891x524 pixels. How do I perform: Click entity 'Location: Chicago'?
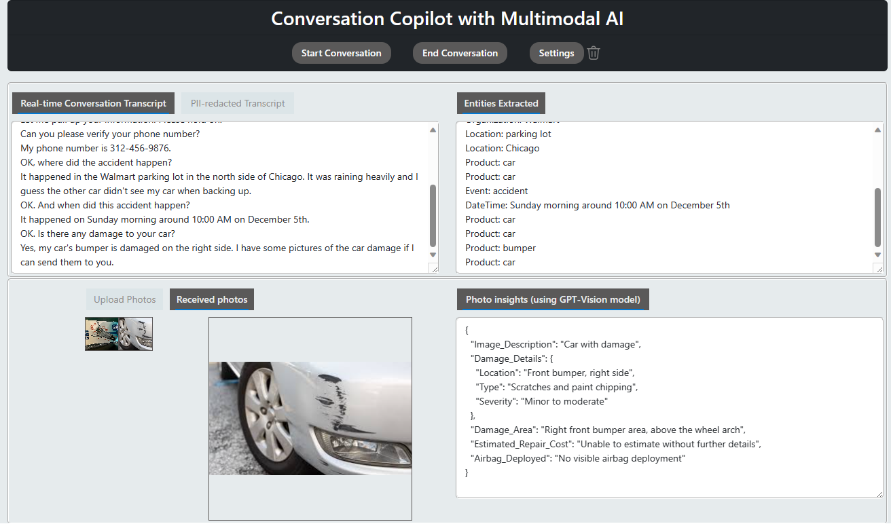[503, 148]
